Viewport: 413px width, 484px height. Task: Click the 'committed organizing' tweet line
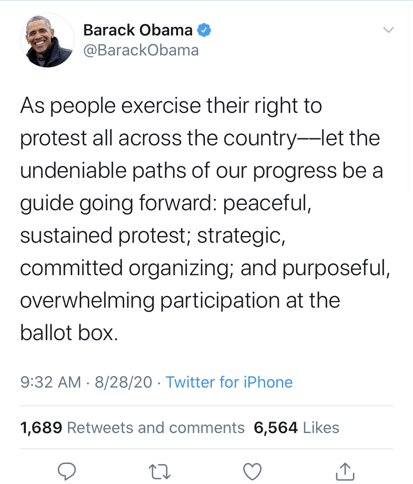point(206,268)
